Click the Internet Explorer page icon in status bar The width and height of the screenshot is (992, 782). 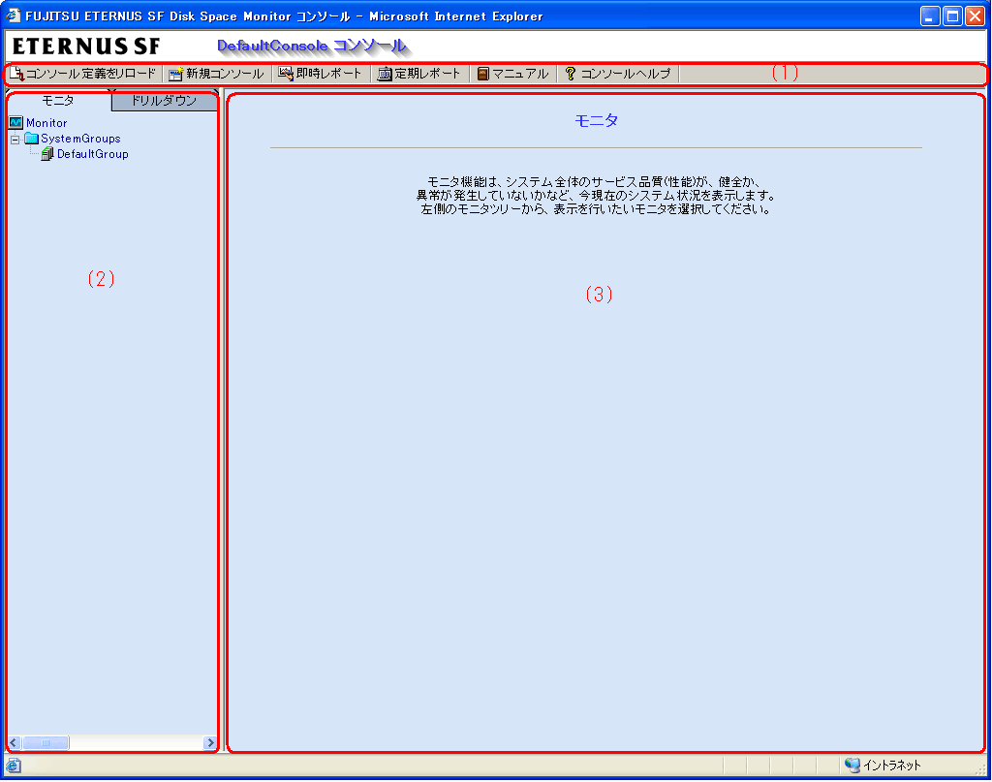(x=14, y=766)
